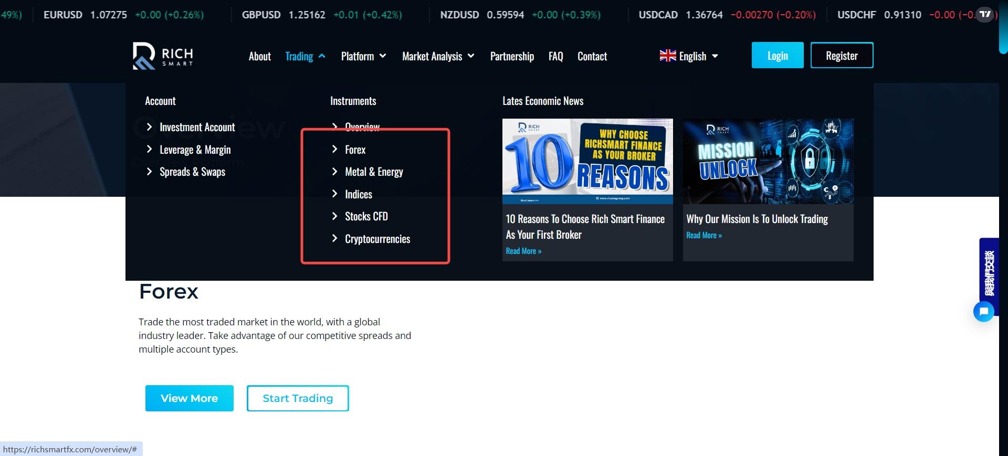This screenshot has width=1008, height=456.
Task: Click the TradingView logo in ticker
Action: (x=985, y=15)
